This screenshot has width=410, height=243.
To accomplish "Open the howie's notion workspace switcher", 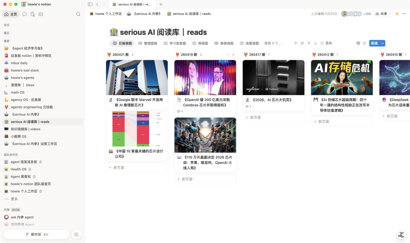I will [36, 4].
